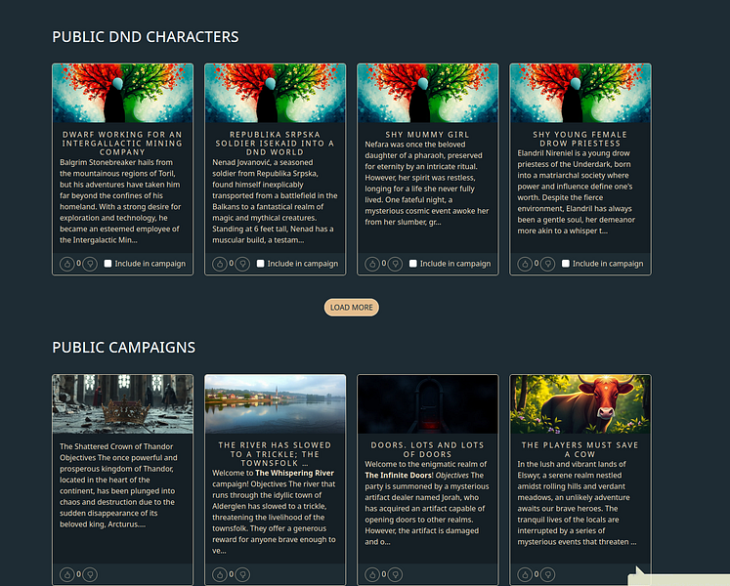Screen dimensions: 730x586
Task: Upvote the Shy Young Female Drow Priestess
Action: pyautogui.click(x=525, y=264)
